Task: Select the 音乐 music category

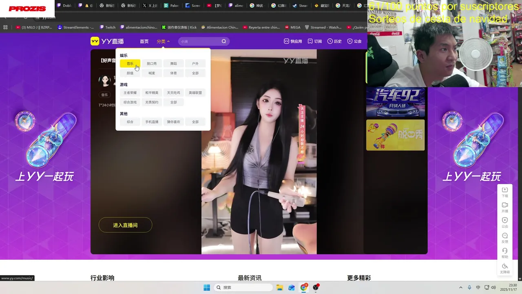Action: pos(130,63)
